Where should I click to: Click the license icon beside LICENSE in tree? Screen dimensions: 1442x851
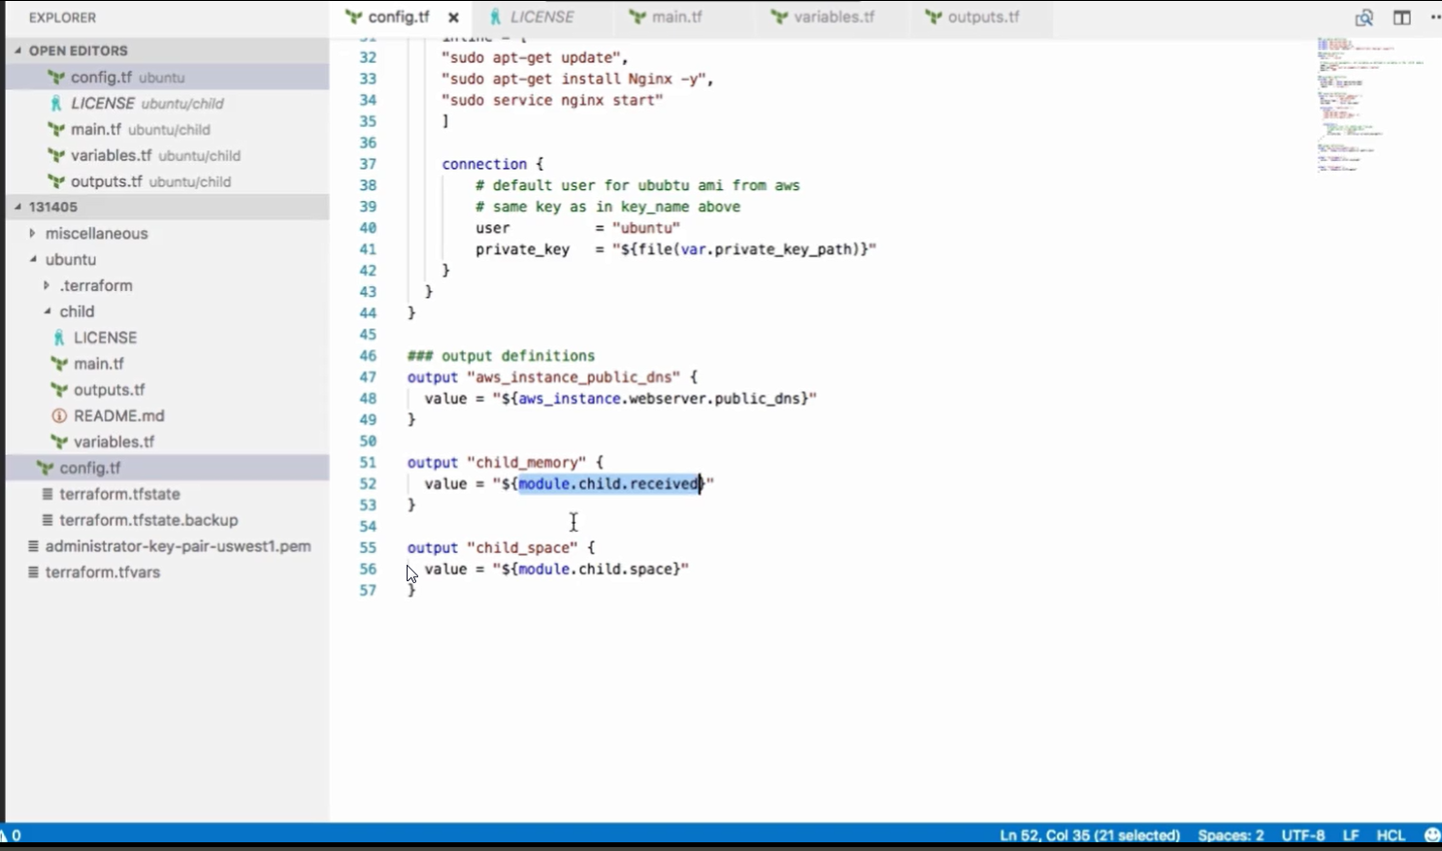point(59,338)
